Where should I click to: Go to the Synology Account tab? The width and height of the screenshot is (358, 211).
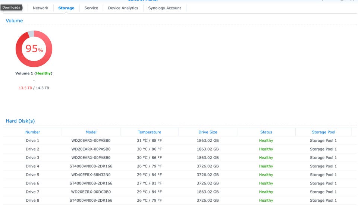pos(164,8)
